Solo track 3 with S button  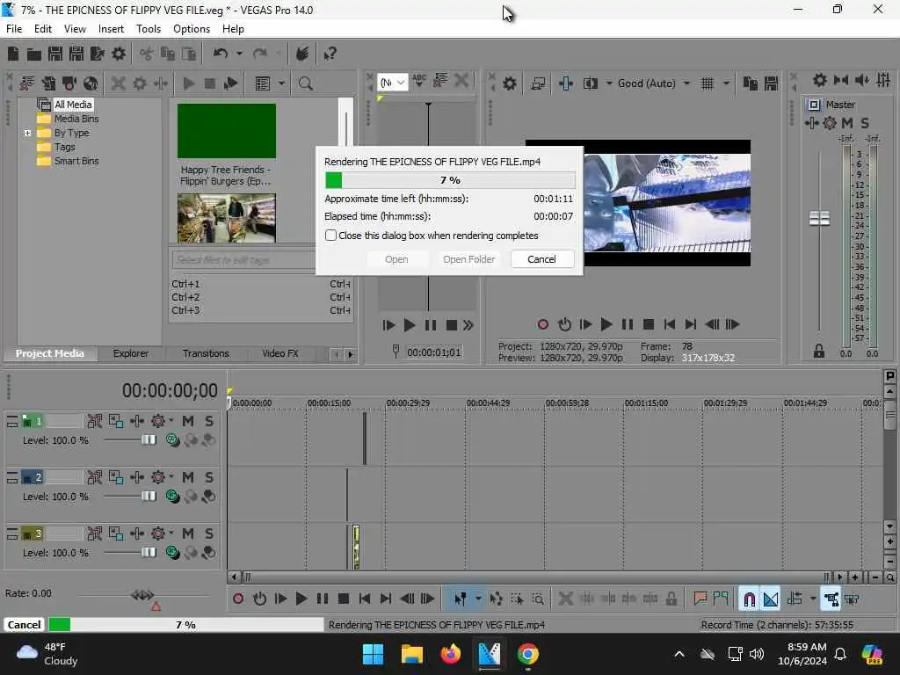[209, 533]
